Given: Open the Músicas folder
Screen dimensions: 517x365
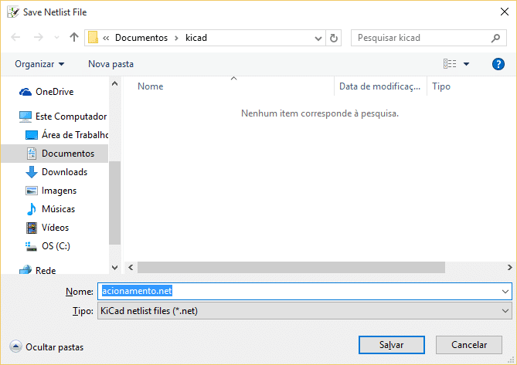Looking at the screenshot, I should (58, 209).
